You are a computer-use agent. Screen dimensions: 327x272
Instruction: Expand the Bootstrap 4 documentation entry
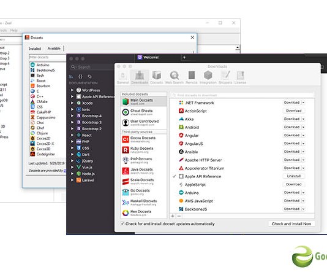pyautogui.click(x=72, y=116)
